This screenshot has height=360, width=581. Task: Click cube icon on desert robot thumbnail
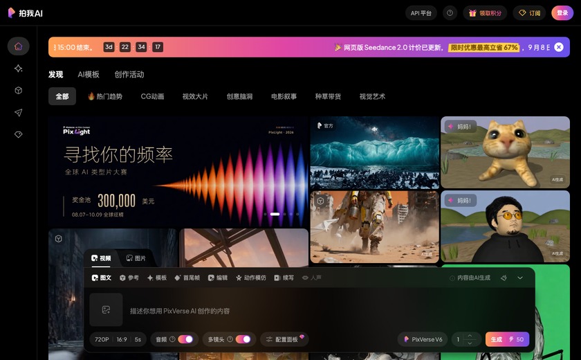click(x=320, y=201)
